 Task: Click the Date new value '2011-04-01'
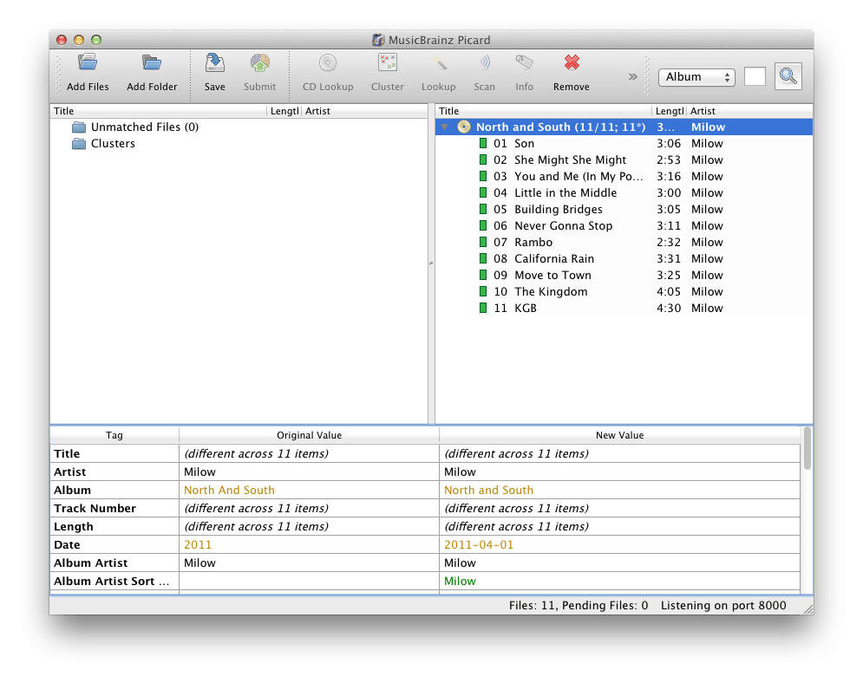tap(478, 545)
